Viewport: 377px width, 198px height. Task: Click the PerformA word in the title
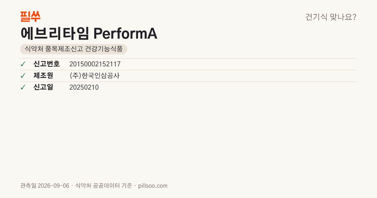coord(126,34)
